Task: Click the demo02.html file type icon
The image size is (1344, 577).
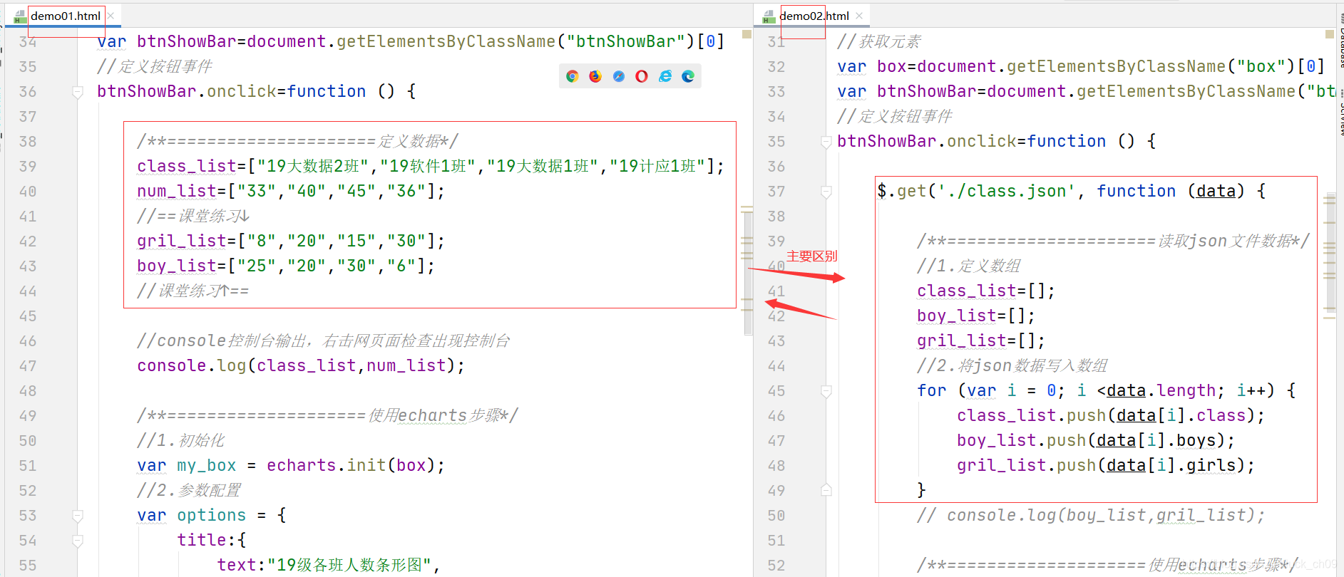Action: 769,16
